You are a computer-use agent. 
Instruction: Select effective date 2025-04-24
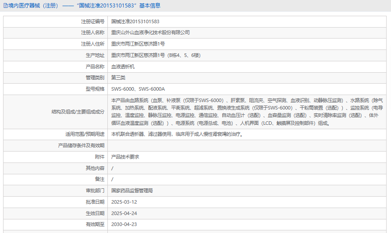coord(124,213)
